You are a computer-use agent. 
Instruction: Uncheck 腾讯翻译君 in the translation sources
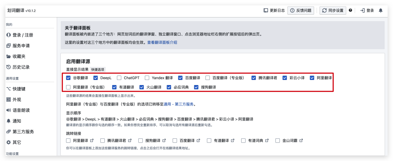(x=254, y=78)
